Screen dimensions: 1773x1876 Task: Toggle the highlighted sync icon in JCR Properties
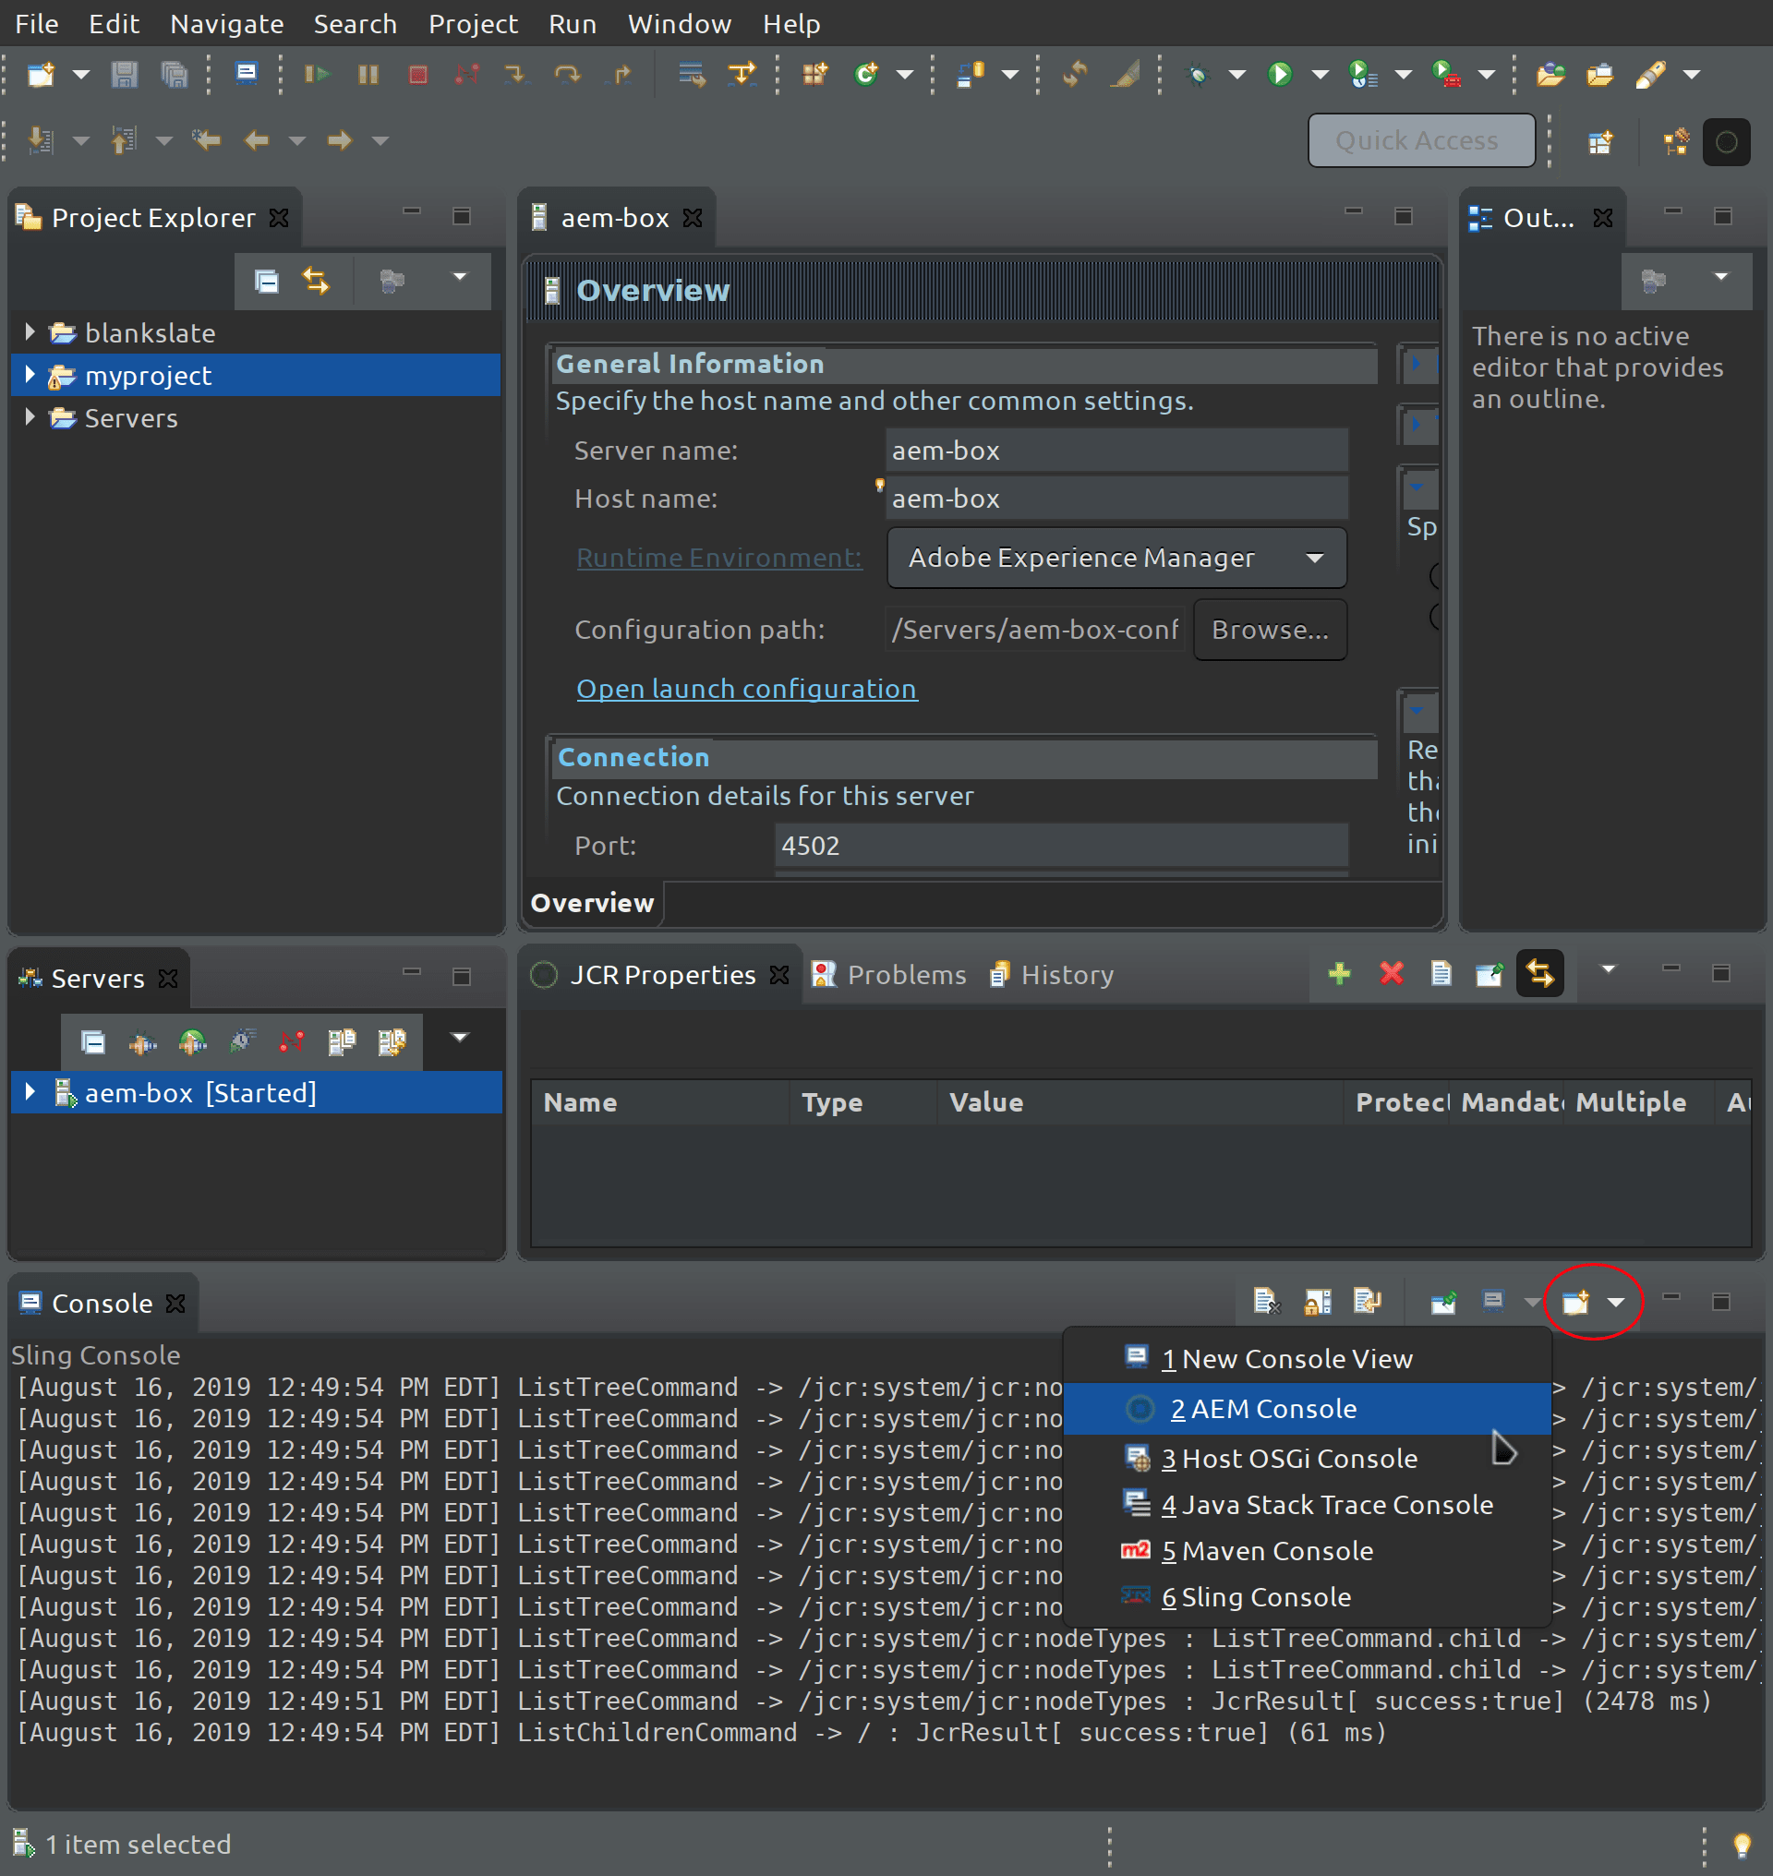(x=1539, y=973)
